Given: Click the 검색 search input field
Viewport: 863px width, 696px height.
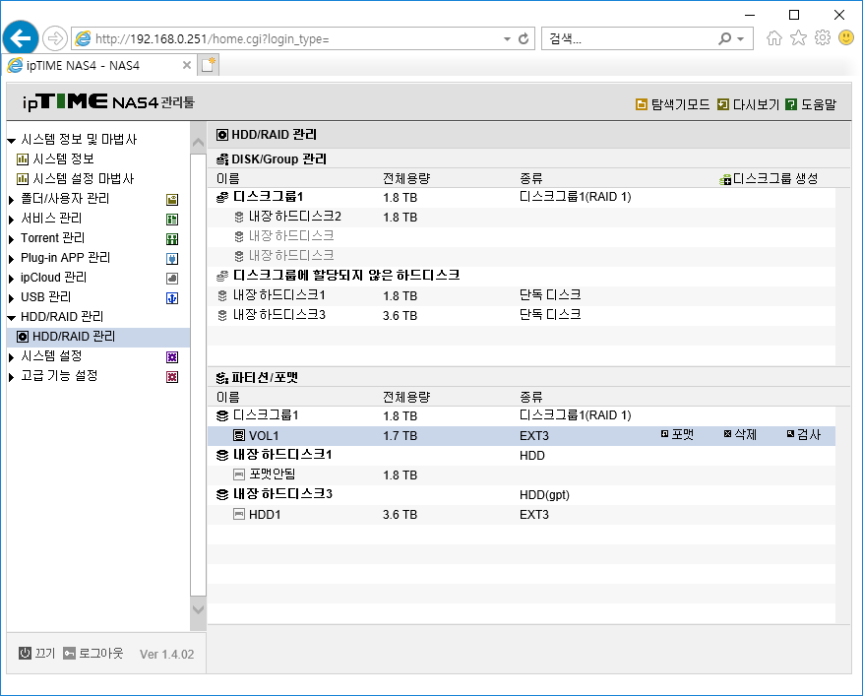Looking at the screenshot, I should (x=630, y=39).
